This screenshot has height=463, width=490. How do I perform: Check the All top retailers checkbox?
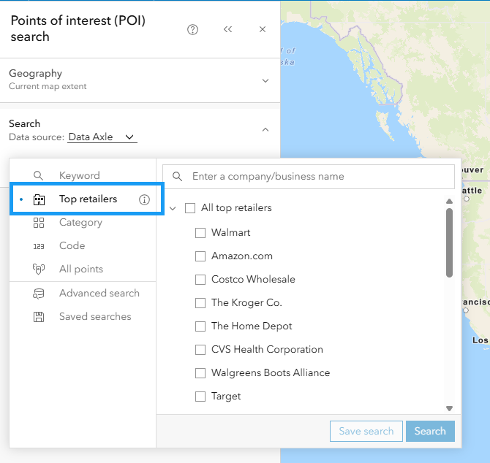[x=190, y=208]
